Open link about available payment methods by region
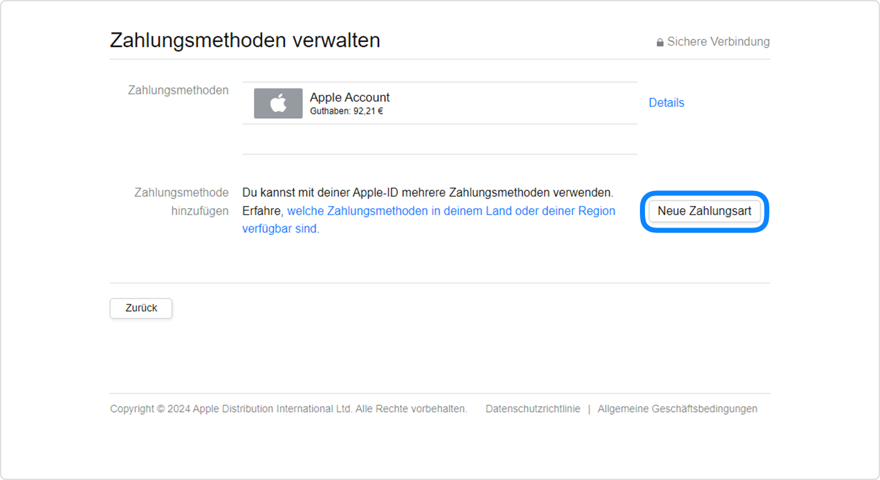The image size is (880, 480). click(429, 220)
